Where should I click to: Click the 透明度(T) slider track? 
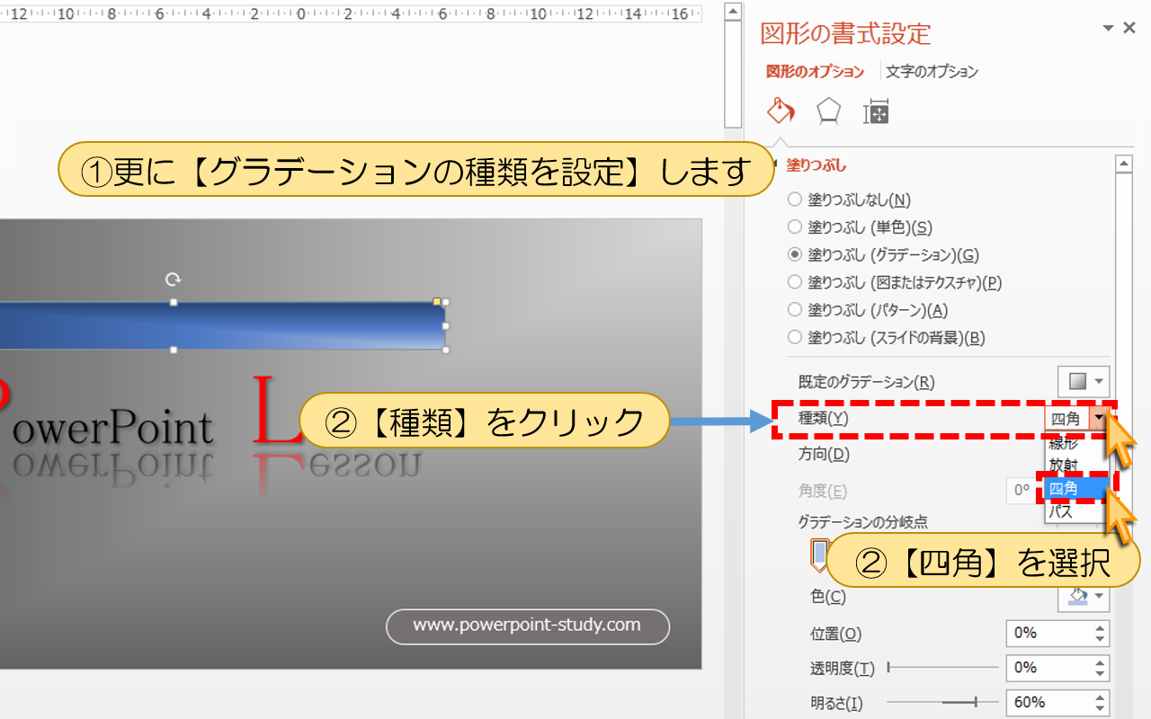click(x=942, y=668)
